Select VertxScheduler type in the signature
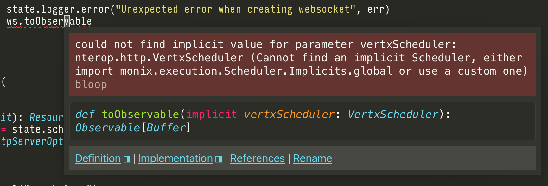 tap(392, 114)
